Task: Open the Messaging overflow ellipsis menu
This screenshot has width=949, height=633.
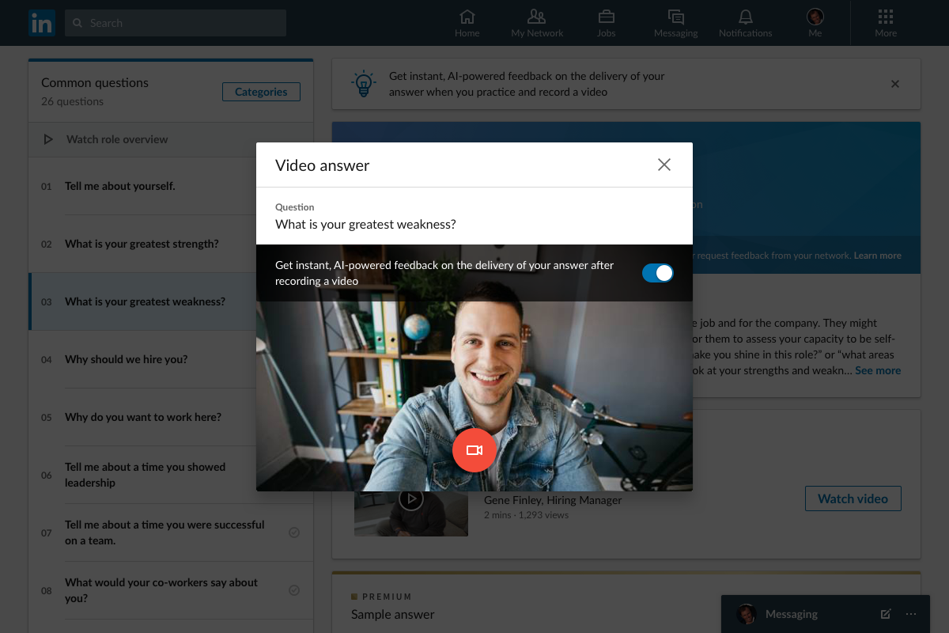Action: point(911,614)
